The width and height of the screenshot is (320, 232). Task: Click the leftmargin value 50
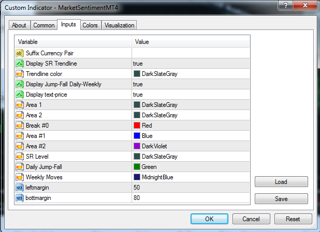point(137,188)
